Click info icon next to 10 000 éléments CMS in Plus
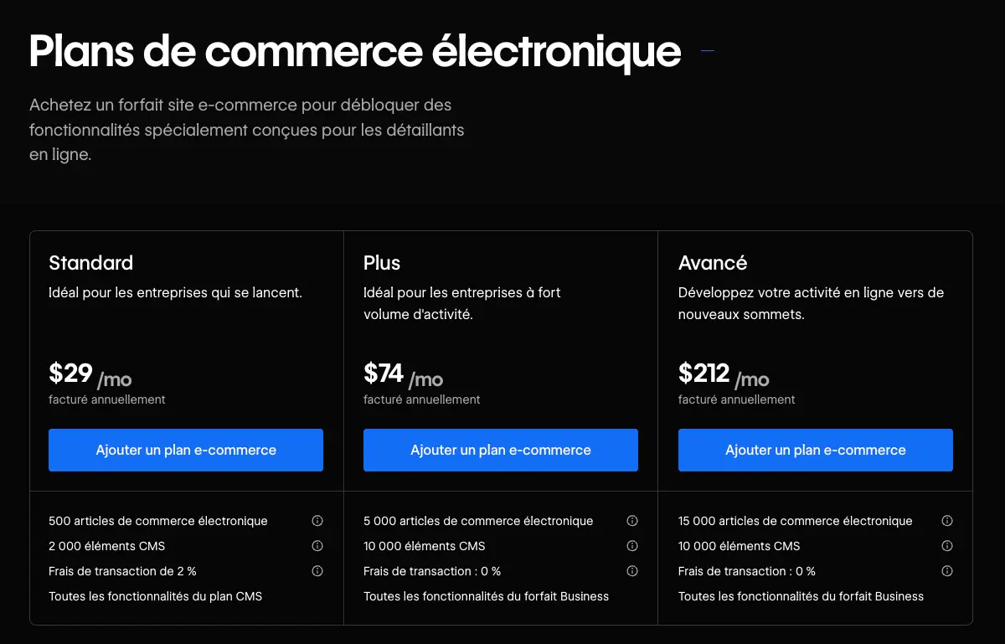The width and height of the screenshot is (1005, 644). point(632,545)
